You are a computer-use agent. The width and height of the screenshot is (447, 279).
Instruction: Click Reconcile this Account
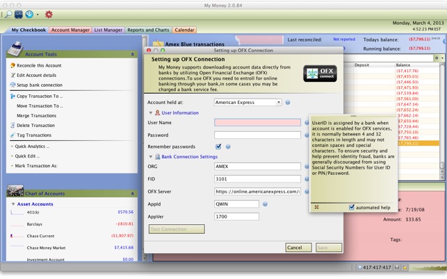point(39,65)
